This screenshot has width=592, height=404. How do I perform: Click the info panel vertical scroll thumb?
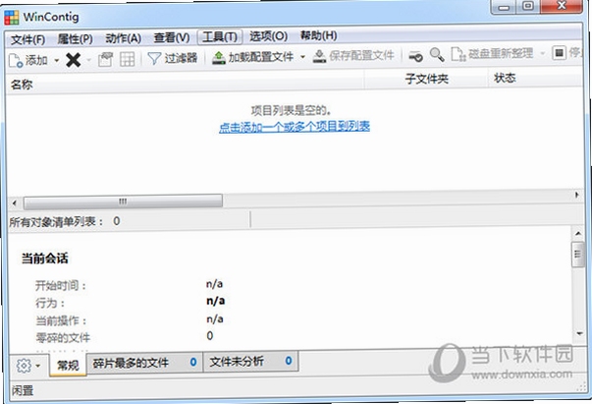tap(577, 255)
